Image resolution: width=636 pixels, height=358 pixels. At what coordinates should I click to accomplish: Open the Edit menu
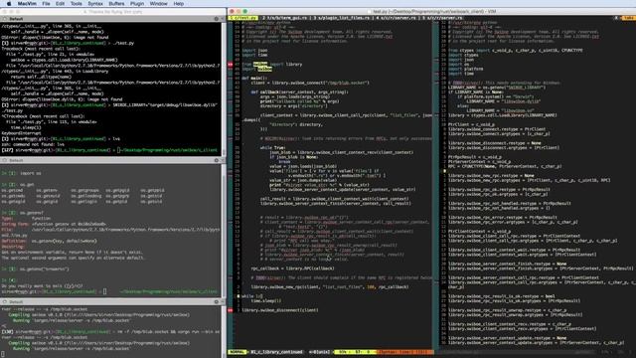pyautogui.click(x=60, y=4)
